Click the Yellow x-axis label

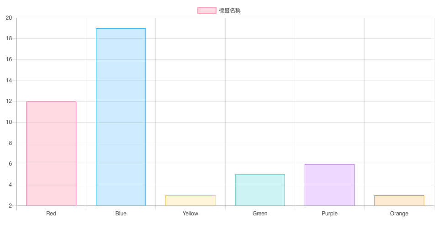click(x=190, y=214)
